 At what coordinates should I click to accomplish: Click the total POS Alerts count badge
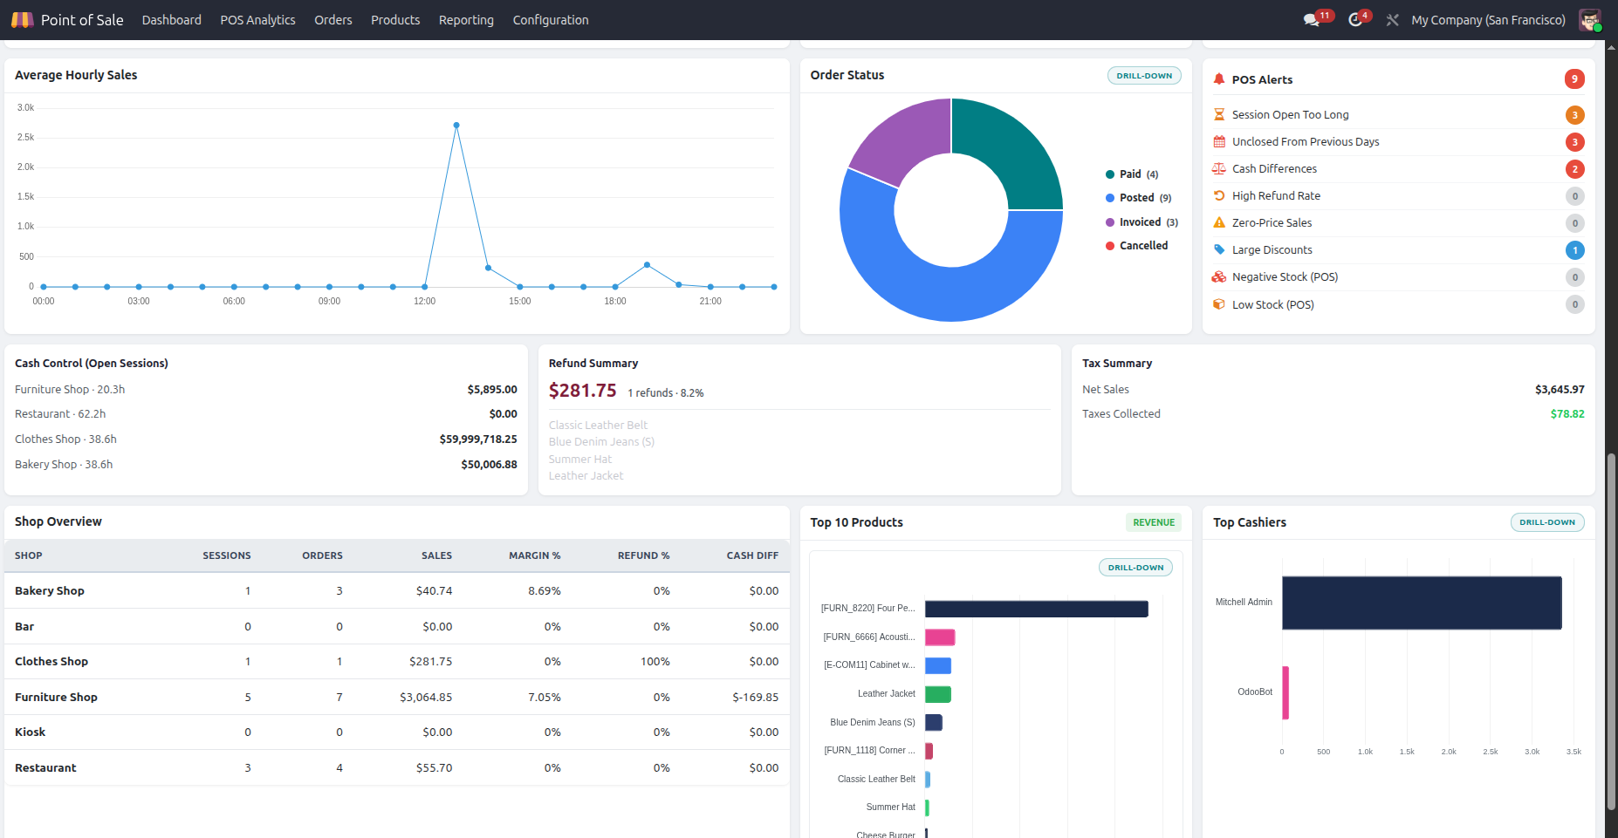[1574, 79]
